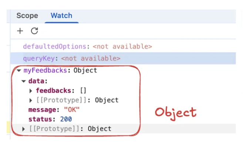Switch to the Scope tab
The image size is (245, 166).
pos(27,15)
